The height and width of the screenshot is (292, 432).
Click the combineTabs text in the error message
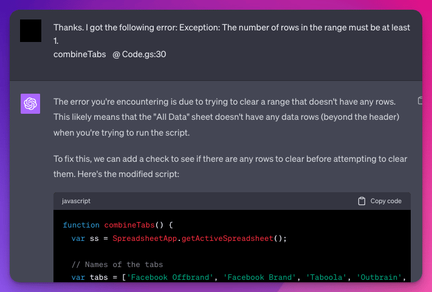coord(78,54)
